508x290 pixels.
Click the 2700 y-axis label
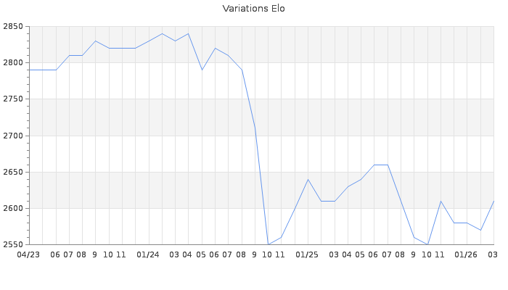(x=12, y=136)
